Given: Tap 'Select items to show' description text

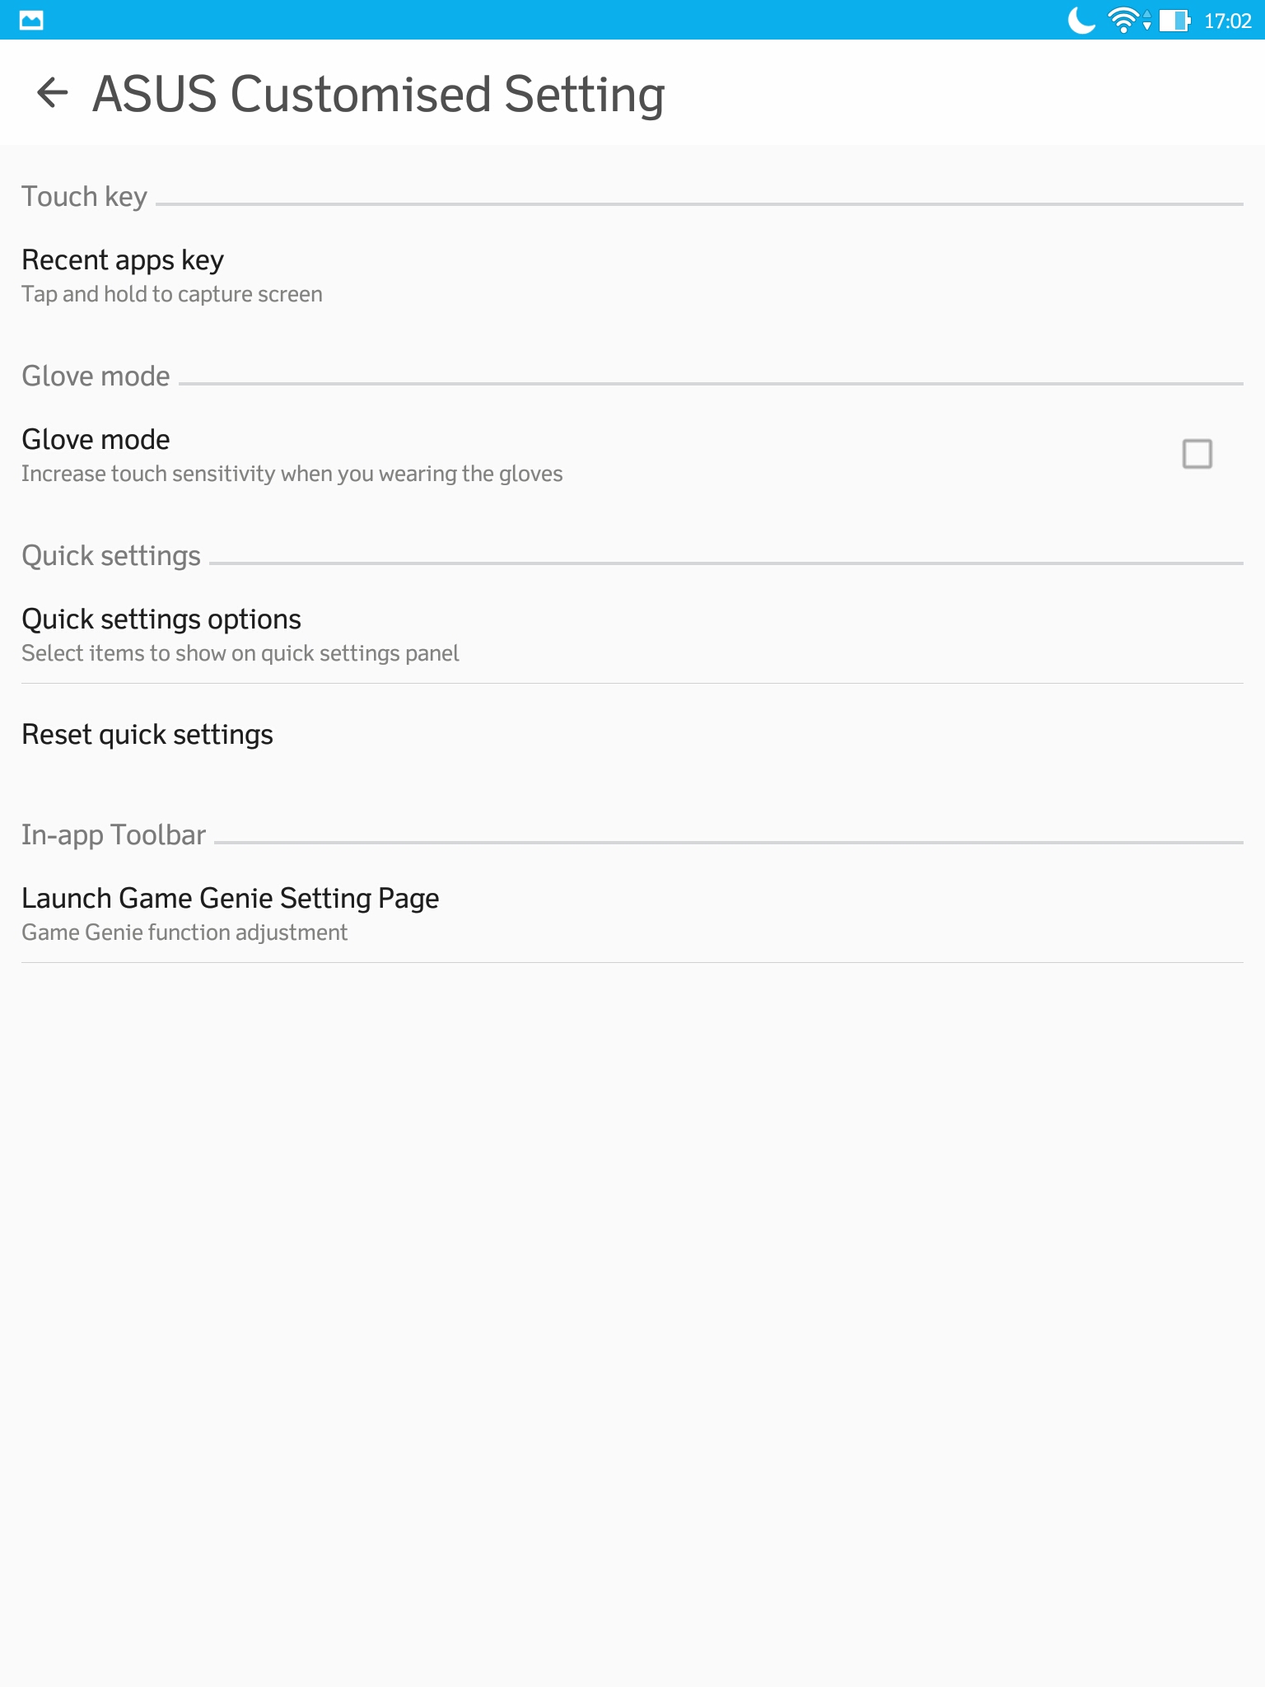Looking at the screenshot, I should click(x=240, y=653).
